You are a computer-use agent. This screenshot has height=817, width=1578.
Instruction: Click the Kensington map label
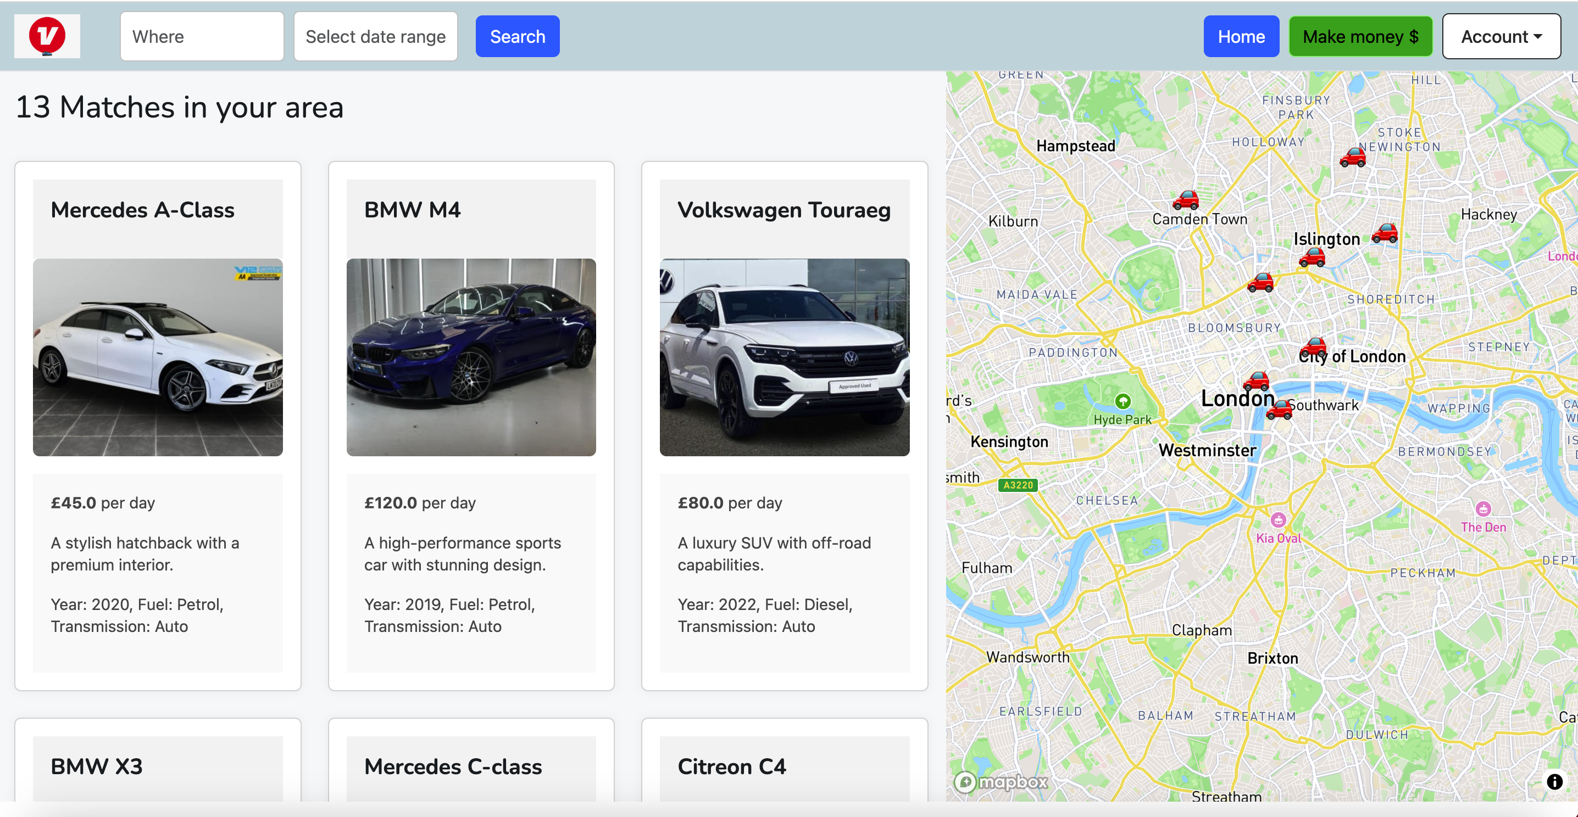point(1009,442)
